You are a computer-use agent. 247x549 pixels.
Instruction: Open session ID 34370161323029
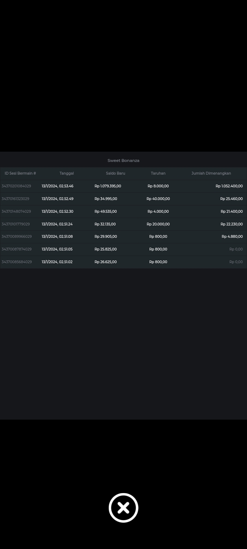15,199
